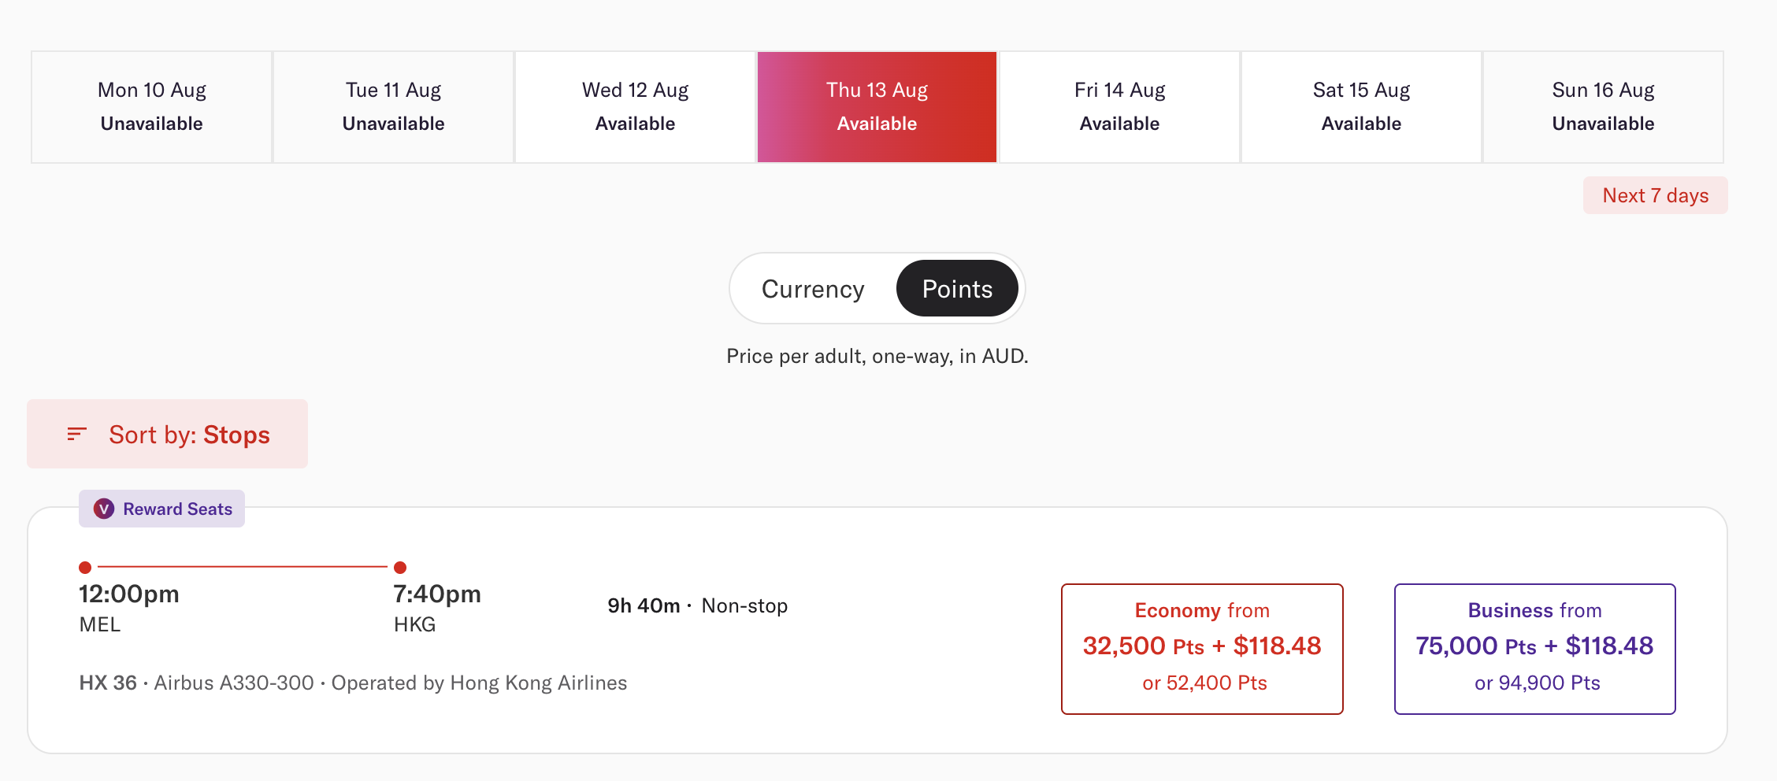Select the Sun 16 Aug date tab
The height and width of the screenshot is (781, 1777).
click(x=1603, y=107)
